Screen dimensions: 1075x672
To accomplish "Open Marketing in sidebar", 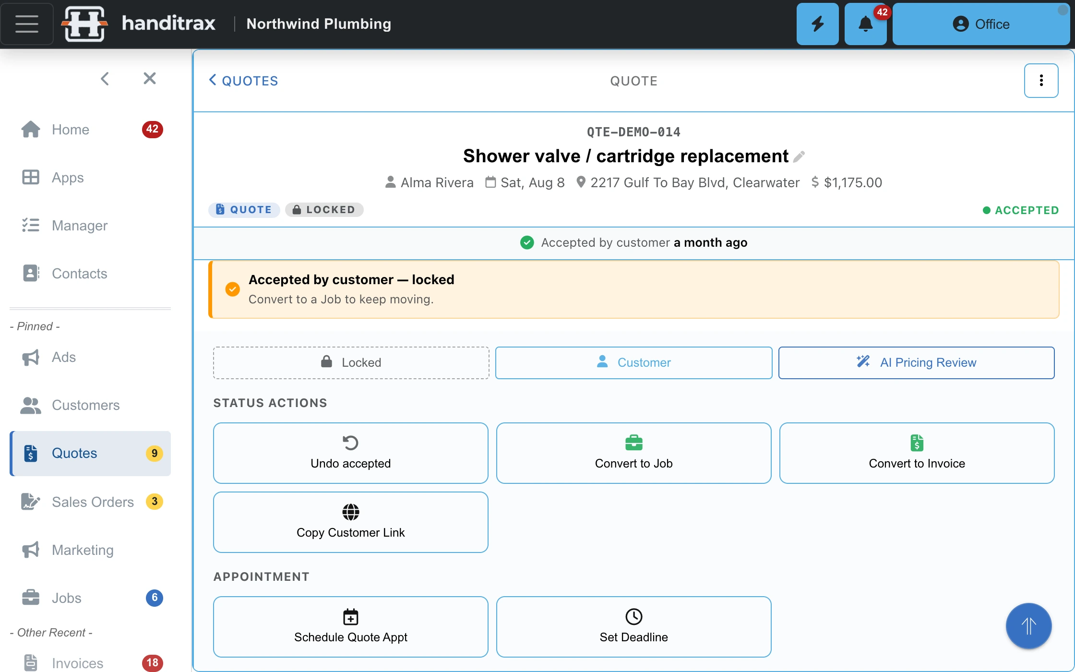I will 90,550.
